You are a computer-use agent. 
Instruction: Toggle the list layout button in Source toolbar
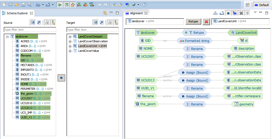click(x=33, y=22)
